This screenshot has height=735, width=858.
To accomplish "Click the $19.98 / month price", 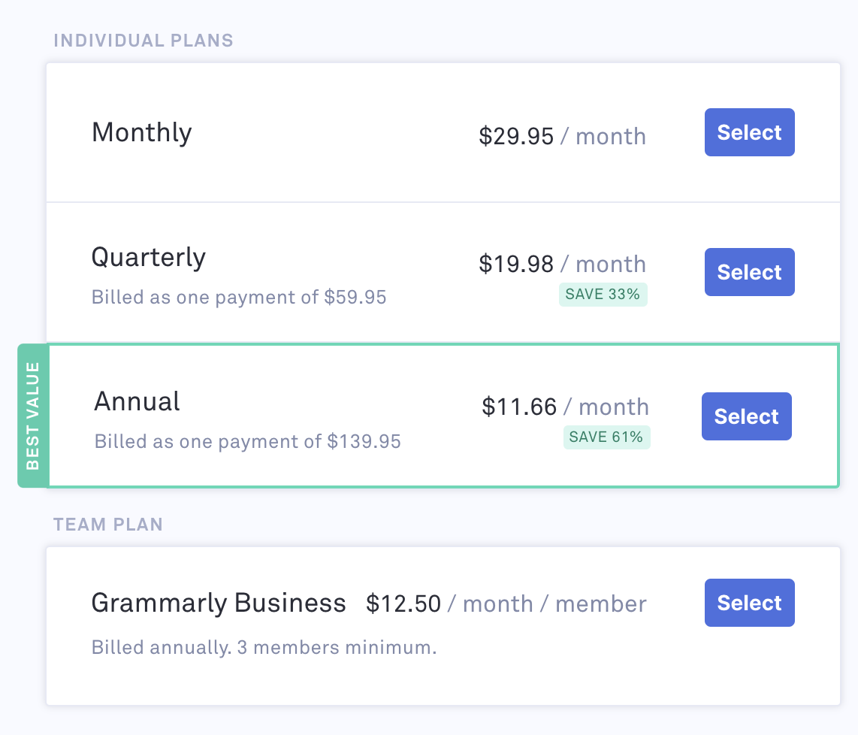I will [562, 265].
